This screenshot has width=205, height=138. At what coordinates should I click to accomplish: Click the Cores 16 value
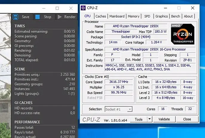point(163,109)
